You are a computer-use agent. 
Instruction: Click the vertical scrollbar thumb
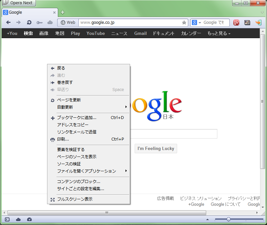(263, 102)
